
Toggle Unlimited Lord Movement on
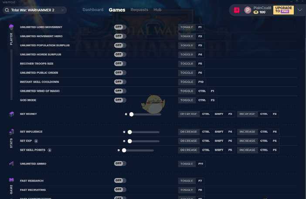[120, 27]
